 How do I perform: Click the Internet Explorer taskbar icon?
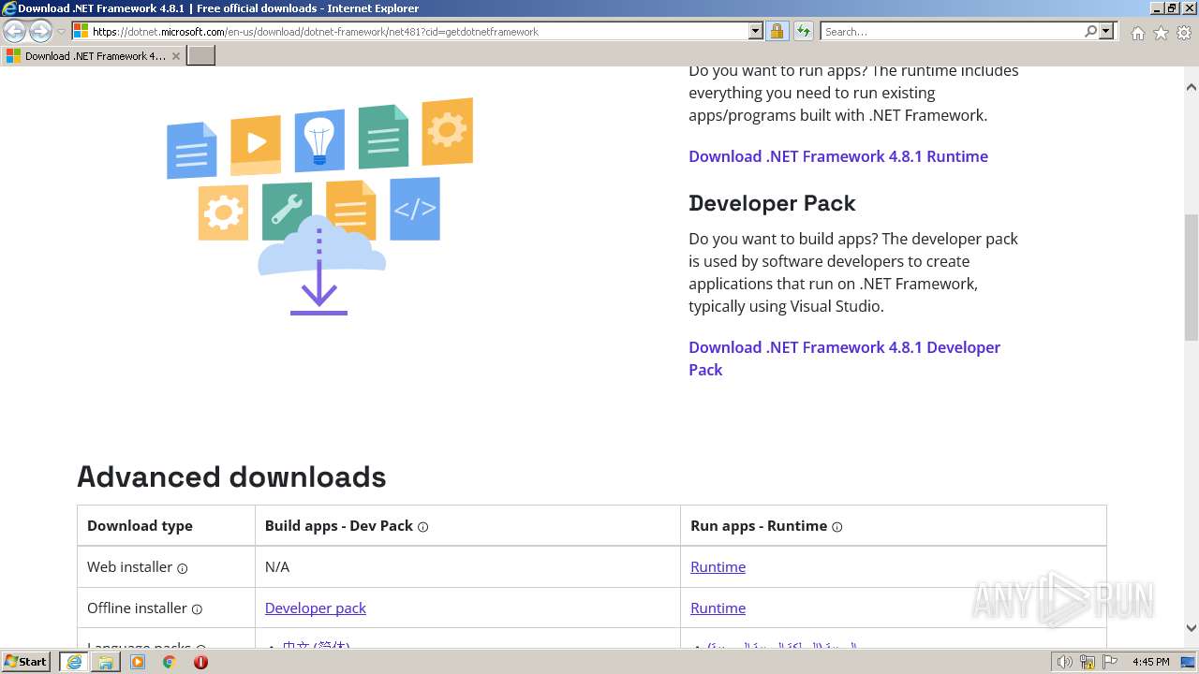coord(73,661)
